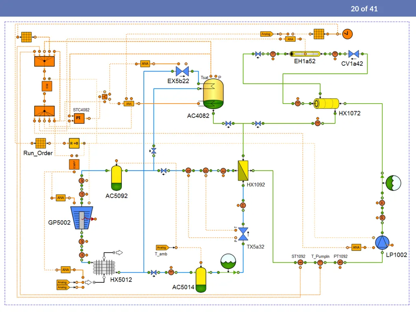
Task: Select the Analog block at top center-right
Action: pyautogui.click(x=266, y=34)
